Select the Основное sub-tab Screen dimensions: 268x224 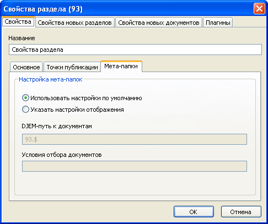(x=26, y=67)
